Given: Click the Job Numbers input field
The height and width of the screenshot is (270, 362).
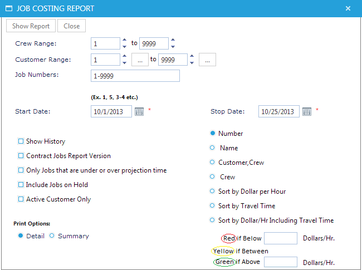Looking at the screenshot, I should click(x=135, y=76).
